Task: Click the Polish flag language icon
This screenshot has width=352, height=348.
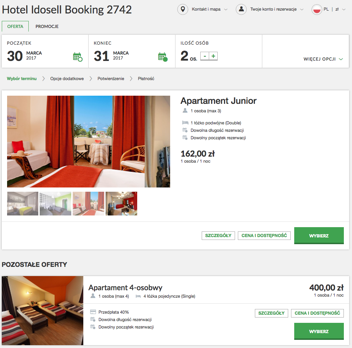Action: point(317,10)
